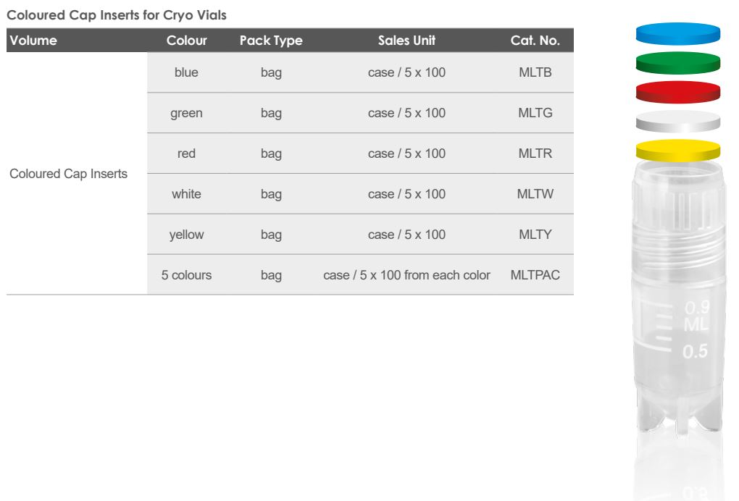Click catalog number MLTPAC
This screenshot has height=501, width=739.
[x=535, y=275]
